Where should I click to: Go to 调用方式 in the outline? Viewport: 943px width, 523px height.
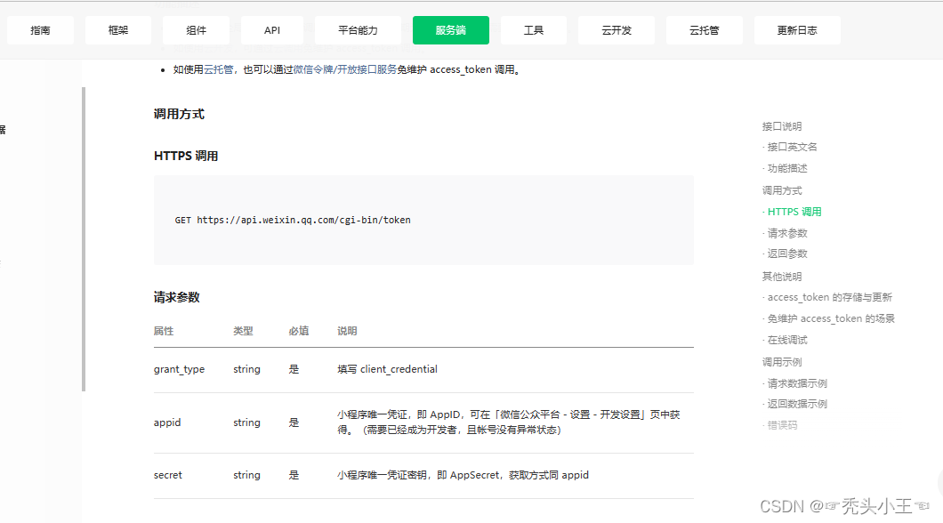tap(782, 190)
